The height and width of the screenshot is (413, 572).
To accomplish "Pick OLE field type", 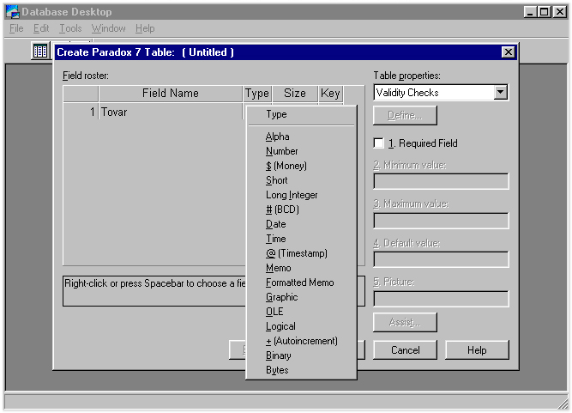I will tap(274, 312).
